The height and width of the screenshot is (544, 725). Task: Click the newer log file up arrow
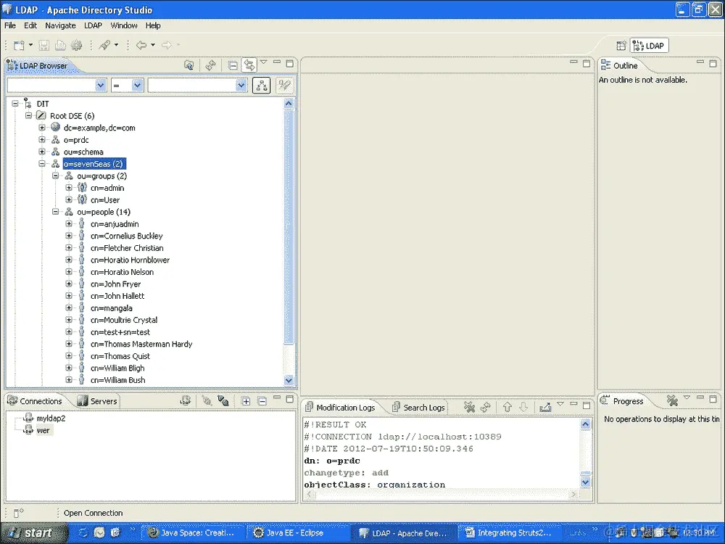tap(507, 407)
